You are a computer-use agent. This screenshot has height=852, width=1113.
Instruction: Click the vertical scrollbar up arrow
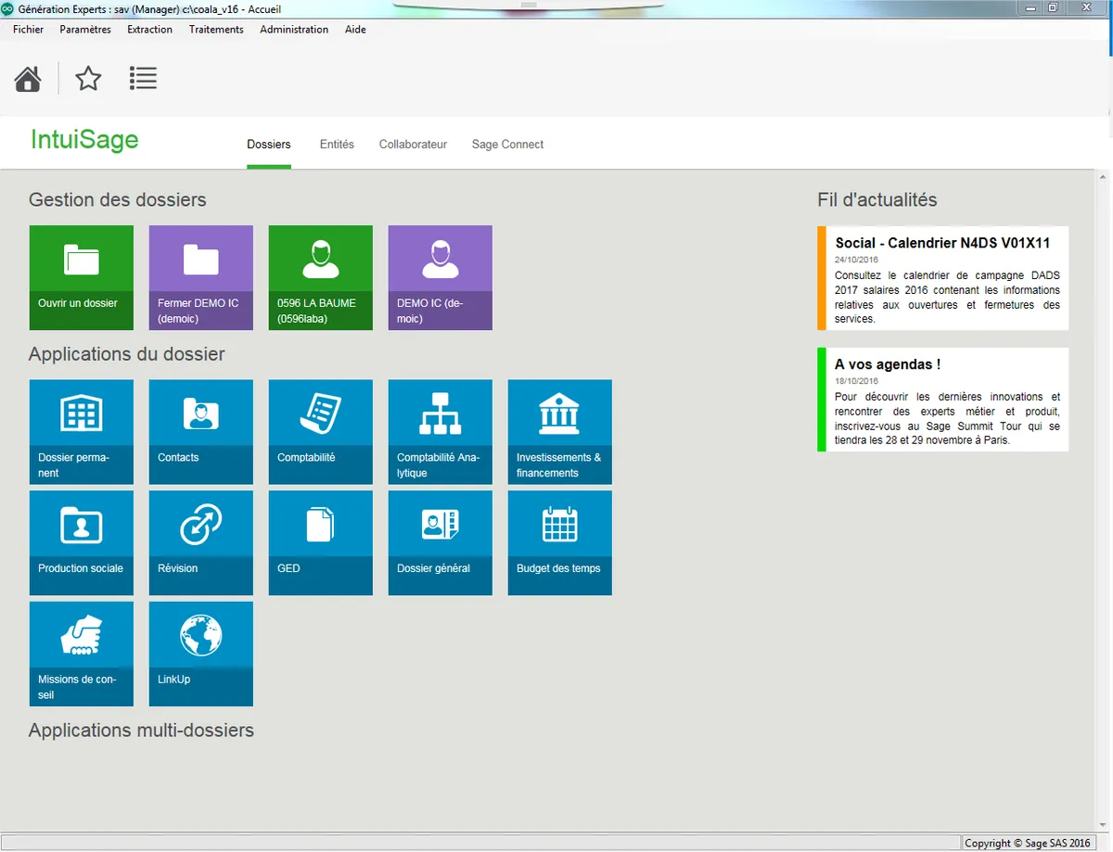click(1104, 178)
